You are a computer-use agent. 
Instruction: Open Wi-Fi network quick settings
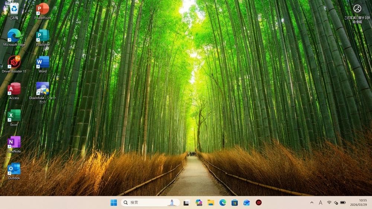[x=329, y=203]
